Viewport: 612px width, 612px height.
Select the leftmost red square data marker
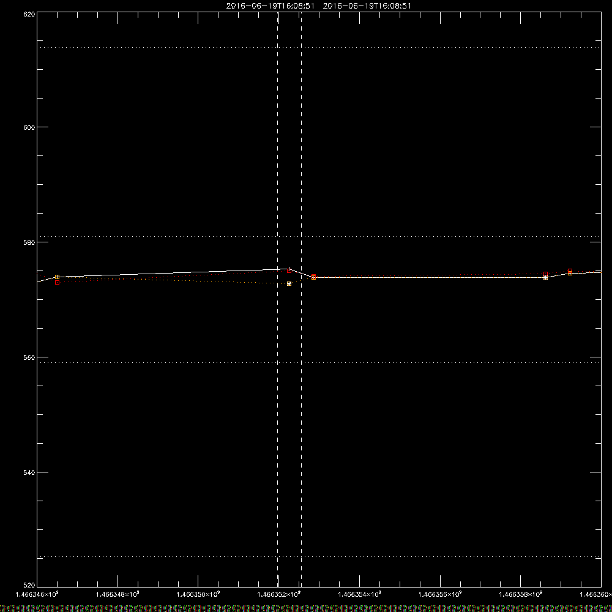pos(58,282)
